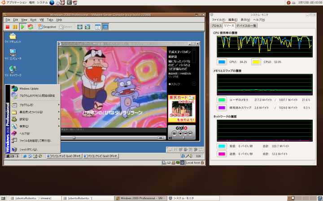Expand the ◆スタッフ section arrow
The height and width of the screenshot is (201, 323).
pos(194,84)
